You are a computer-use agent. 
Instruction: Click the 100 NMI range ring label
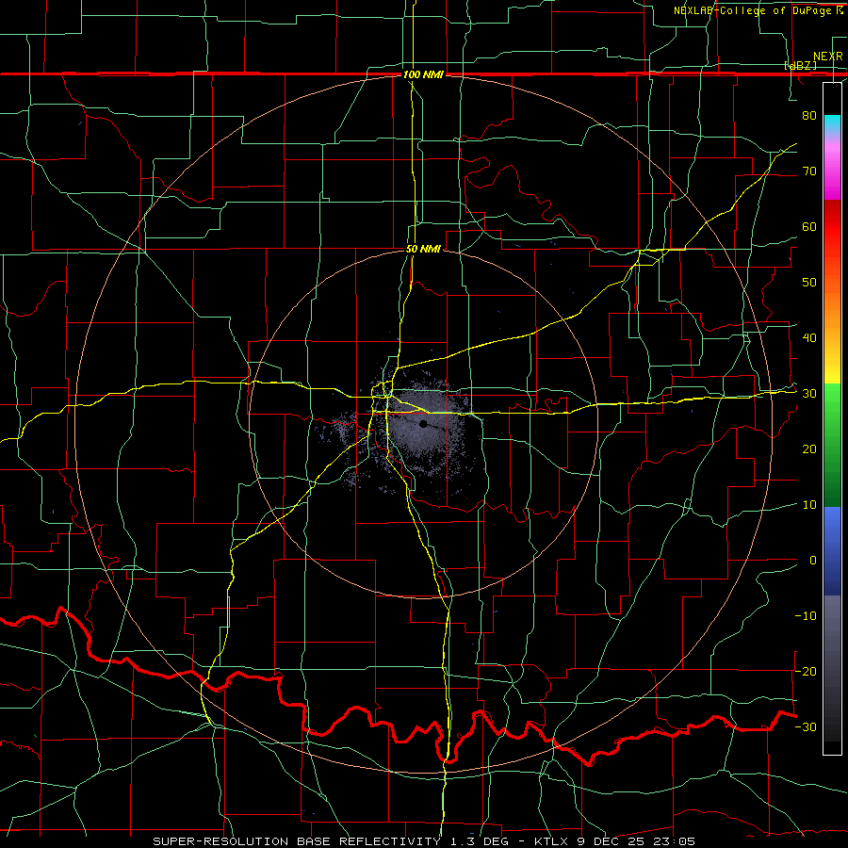[x=423, y=74]
